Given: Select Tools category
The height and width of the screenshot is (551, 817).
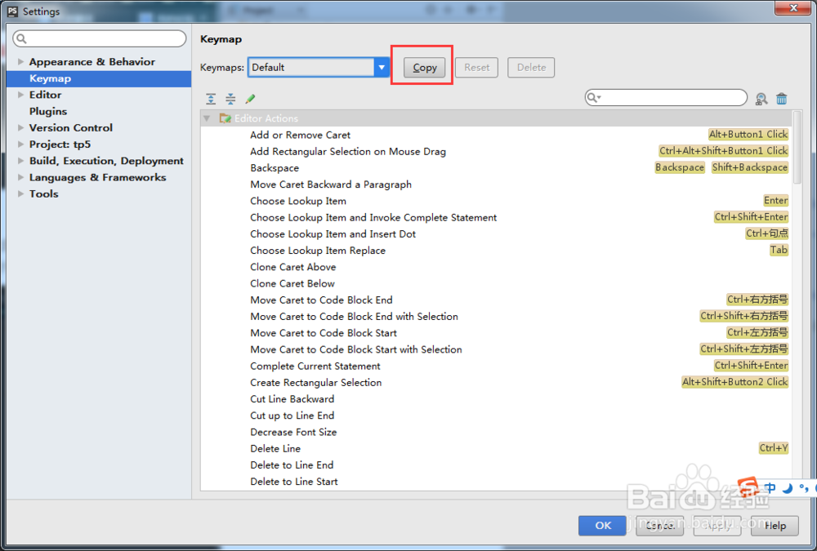Looking at the screenshot, I should [44, 193].
